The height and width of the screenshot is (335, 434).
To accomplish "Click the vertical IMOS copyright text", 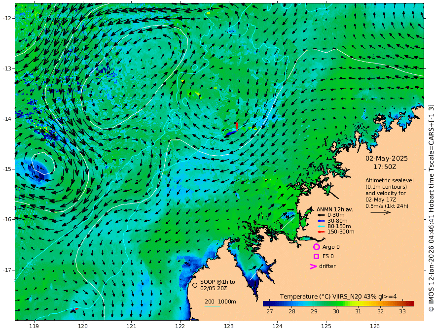I will pyautogui.click(x=431, y=207).
